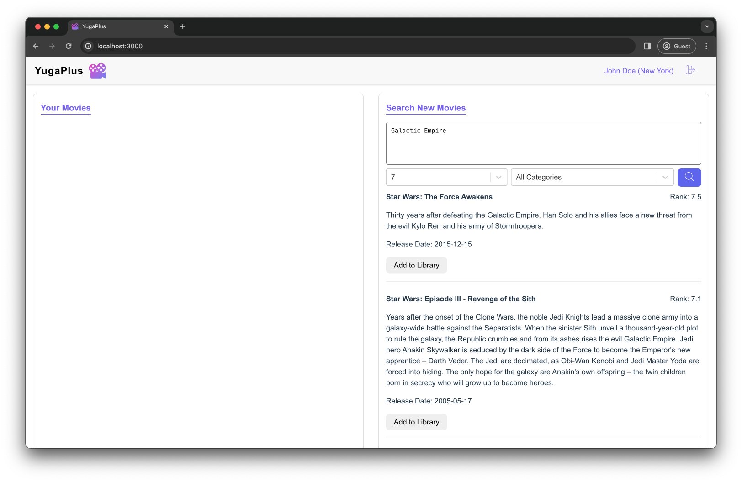742x482 pixels.
Task: Open the result count dropdown showing 7
Action: (x=446, y=177)
